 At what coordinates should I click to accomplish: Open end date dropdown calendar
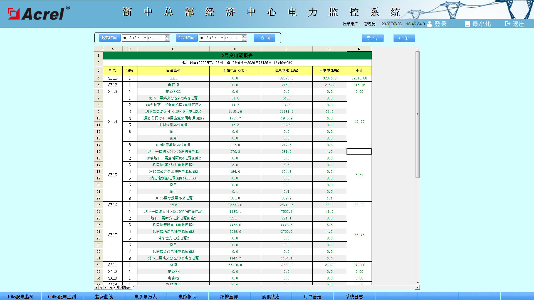pyautogui.click(x=222, y=38)
